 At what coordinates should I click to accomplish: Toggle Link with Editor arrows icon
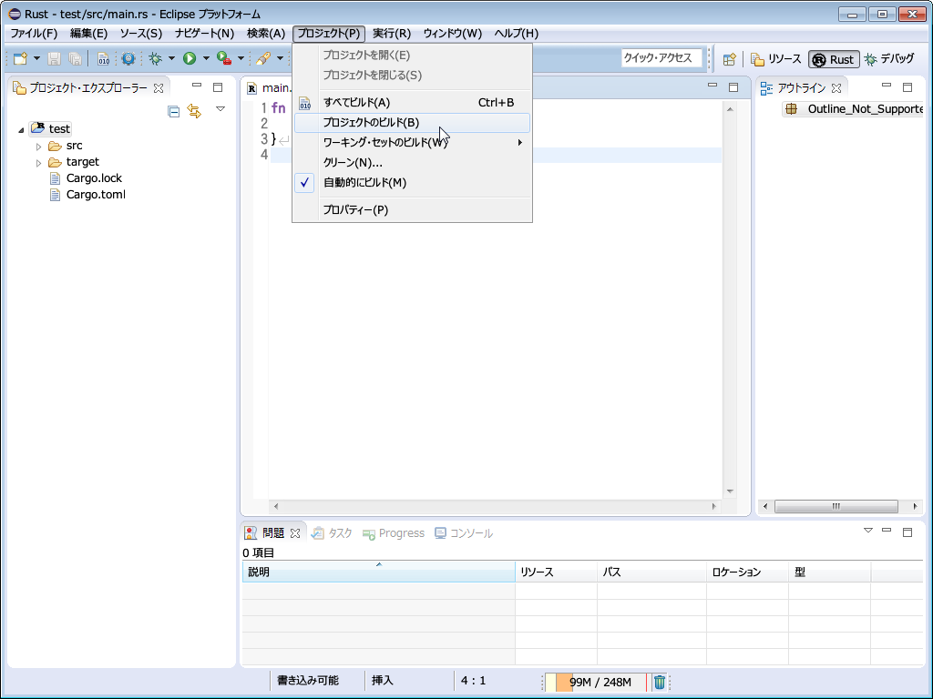(194, 110)
